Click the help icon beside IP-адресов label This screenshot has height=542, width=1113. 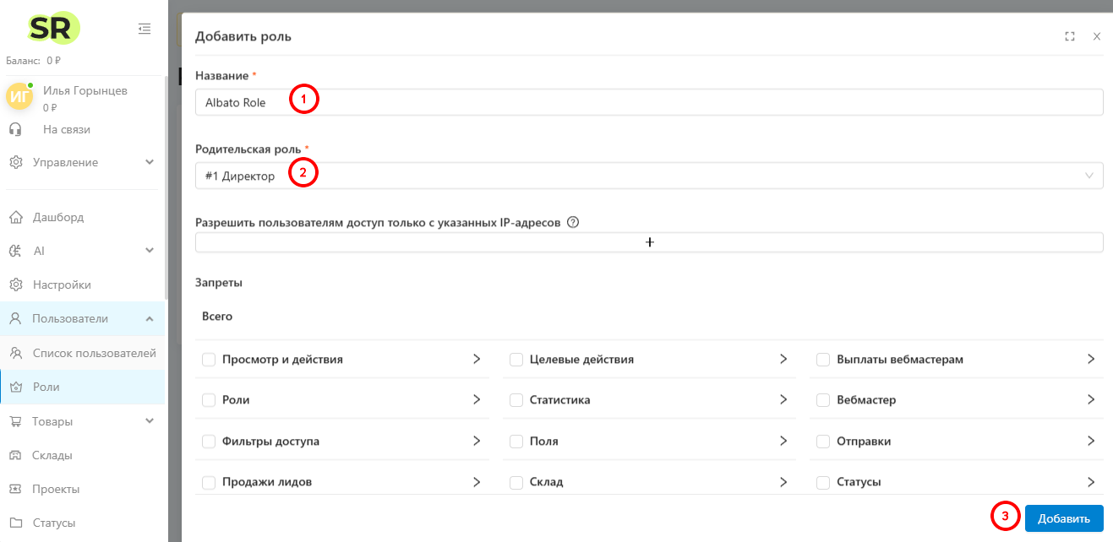pos(573,223)
